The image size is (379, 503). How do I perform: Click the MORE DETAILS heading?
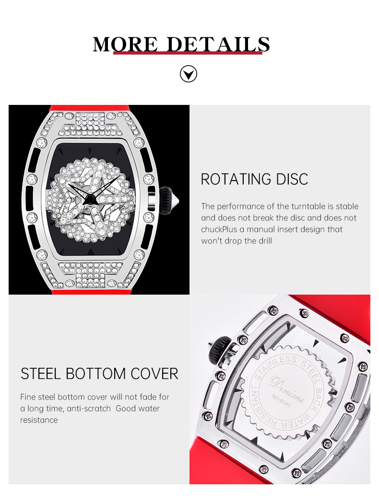tap(181, 44)
